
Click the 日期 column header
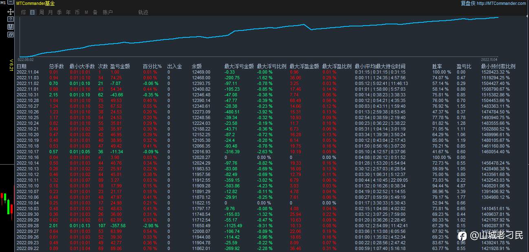22,66
